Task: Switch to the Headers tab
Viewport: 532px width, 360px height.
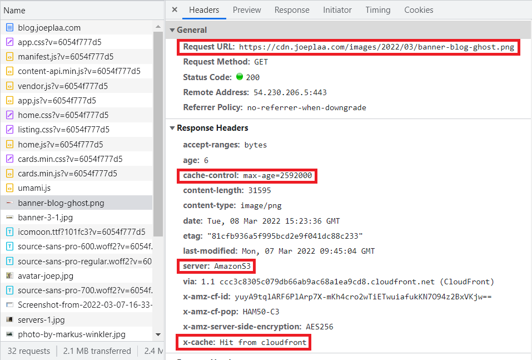Action: 204,10
